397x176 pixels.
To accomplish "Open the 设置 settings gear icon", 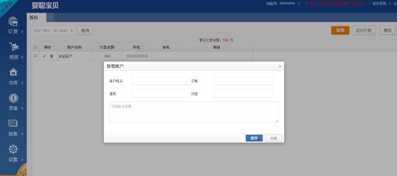I will coord(13,149).
